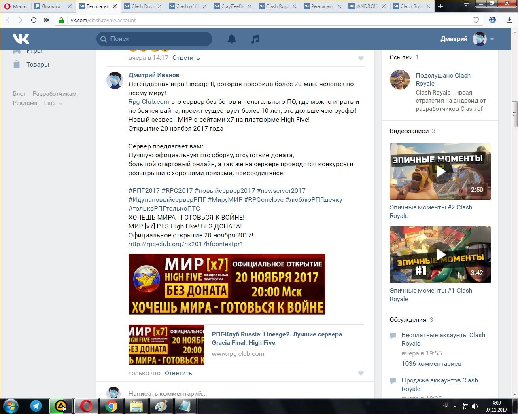Screen dimensions: 518x414
Task: Open browser downloads icon
Action: point(509,20)
